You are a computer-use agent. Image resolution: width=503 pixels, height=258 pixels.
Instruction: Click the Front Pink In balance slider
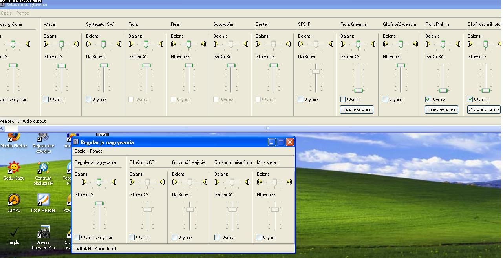click(x=443, y=44)
